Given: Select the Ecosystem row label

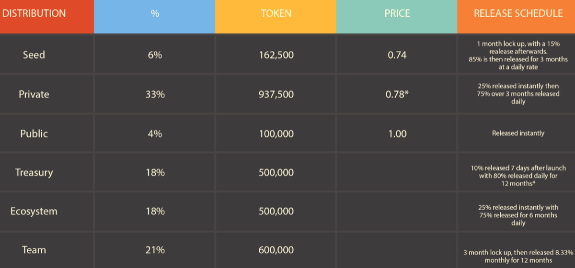Looking at the screenshot, I should (34, 211).
